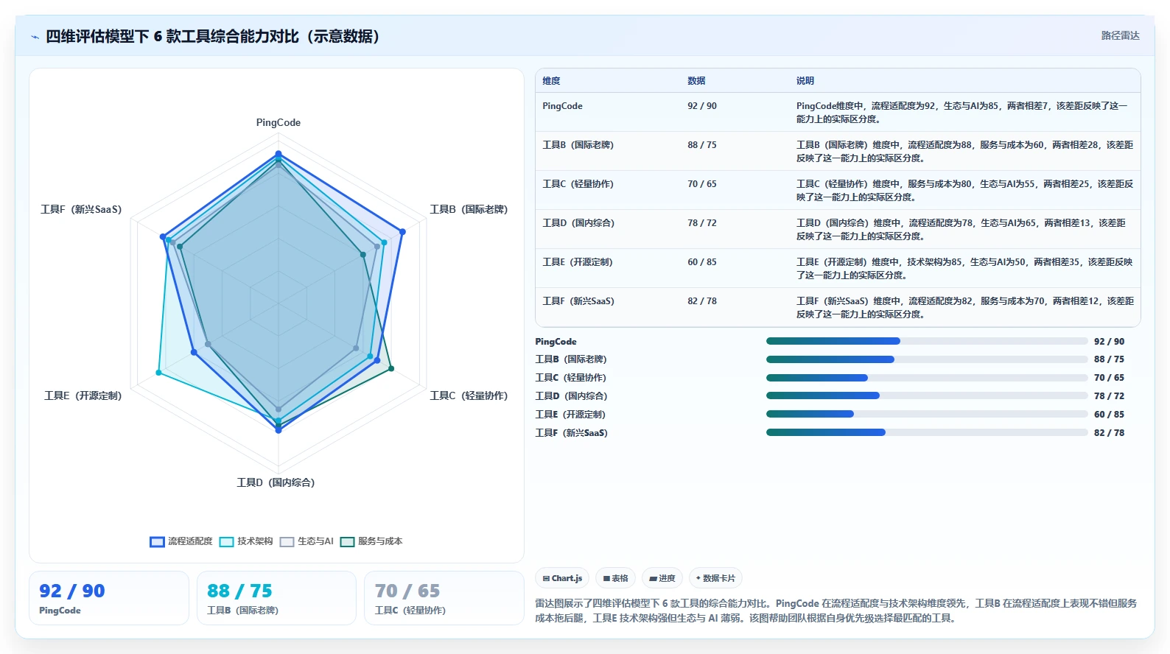
Task: Click the 工具D（国内综合）progress bar
Action: coord(927,396)
